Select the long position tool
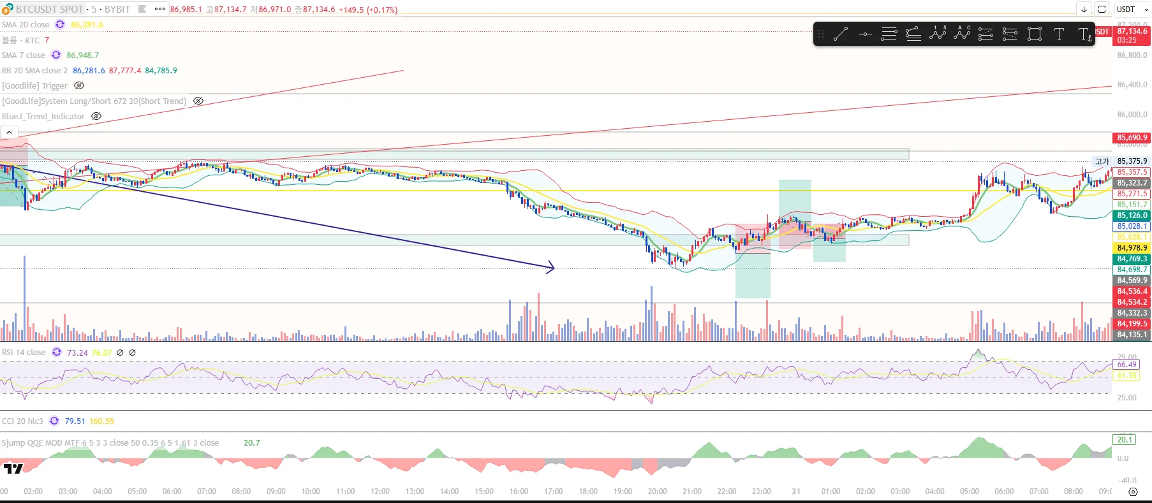This screenshot has height=503, width=1152. coord(986,34)
